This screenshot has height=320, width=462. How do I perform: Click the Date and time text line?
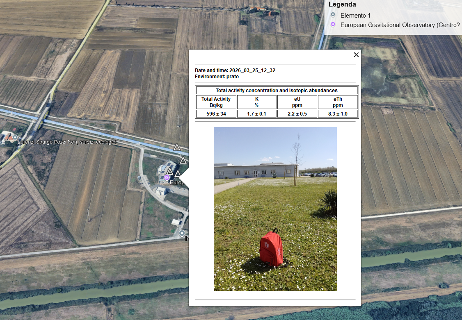[x=235, y=70]
